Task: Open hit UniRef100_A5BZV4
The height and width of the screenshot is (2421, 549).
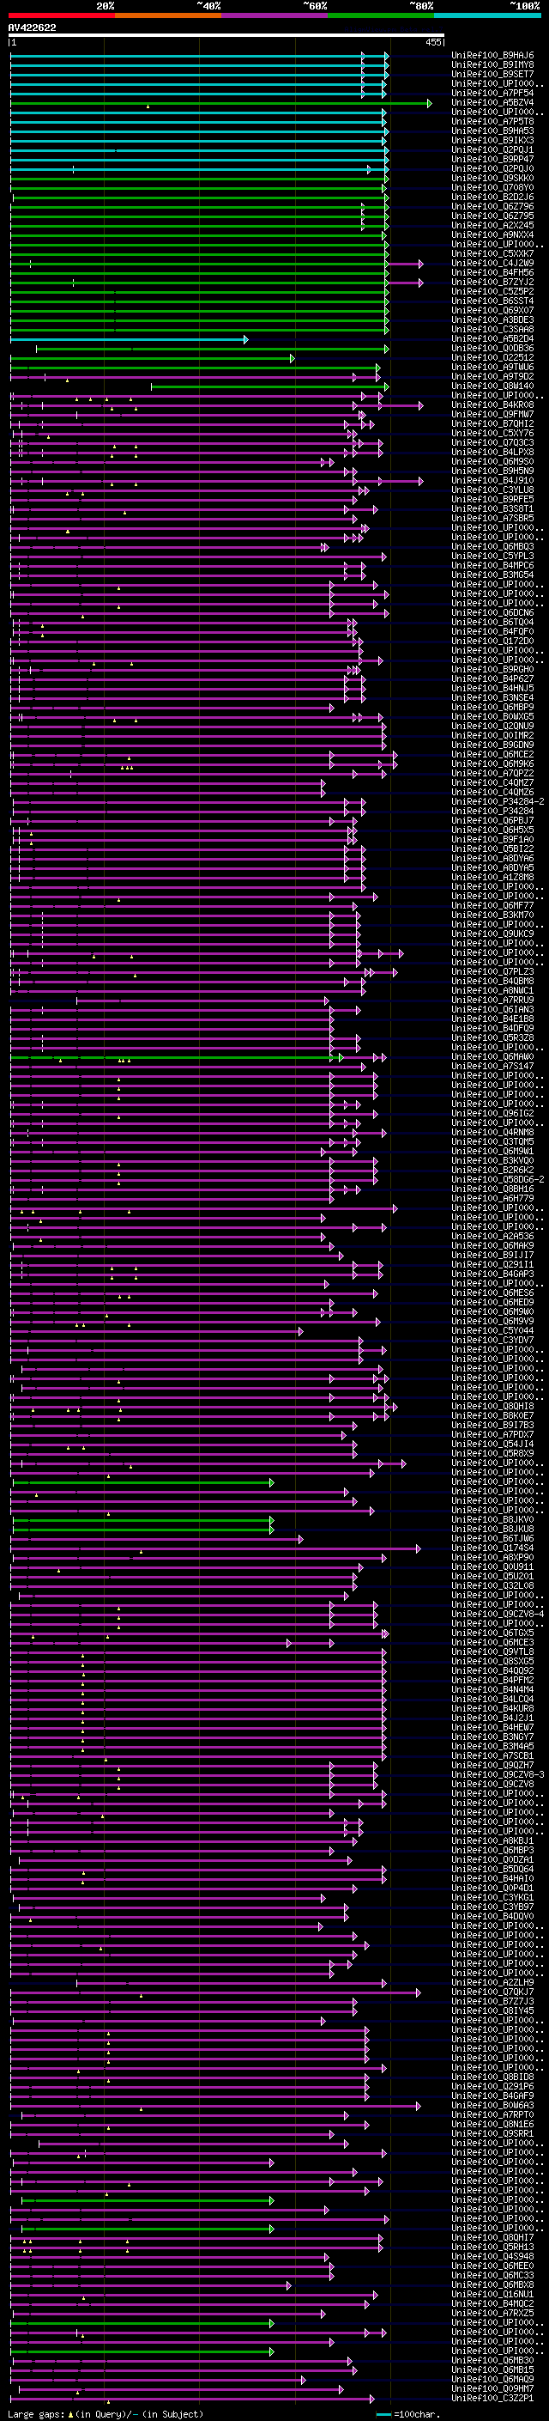Action: 492,102
